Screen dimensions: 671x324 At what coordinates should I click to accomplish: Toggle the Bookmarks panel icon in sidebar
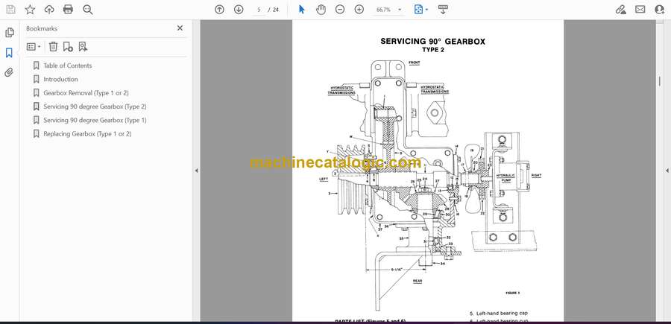(10, 53)
